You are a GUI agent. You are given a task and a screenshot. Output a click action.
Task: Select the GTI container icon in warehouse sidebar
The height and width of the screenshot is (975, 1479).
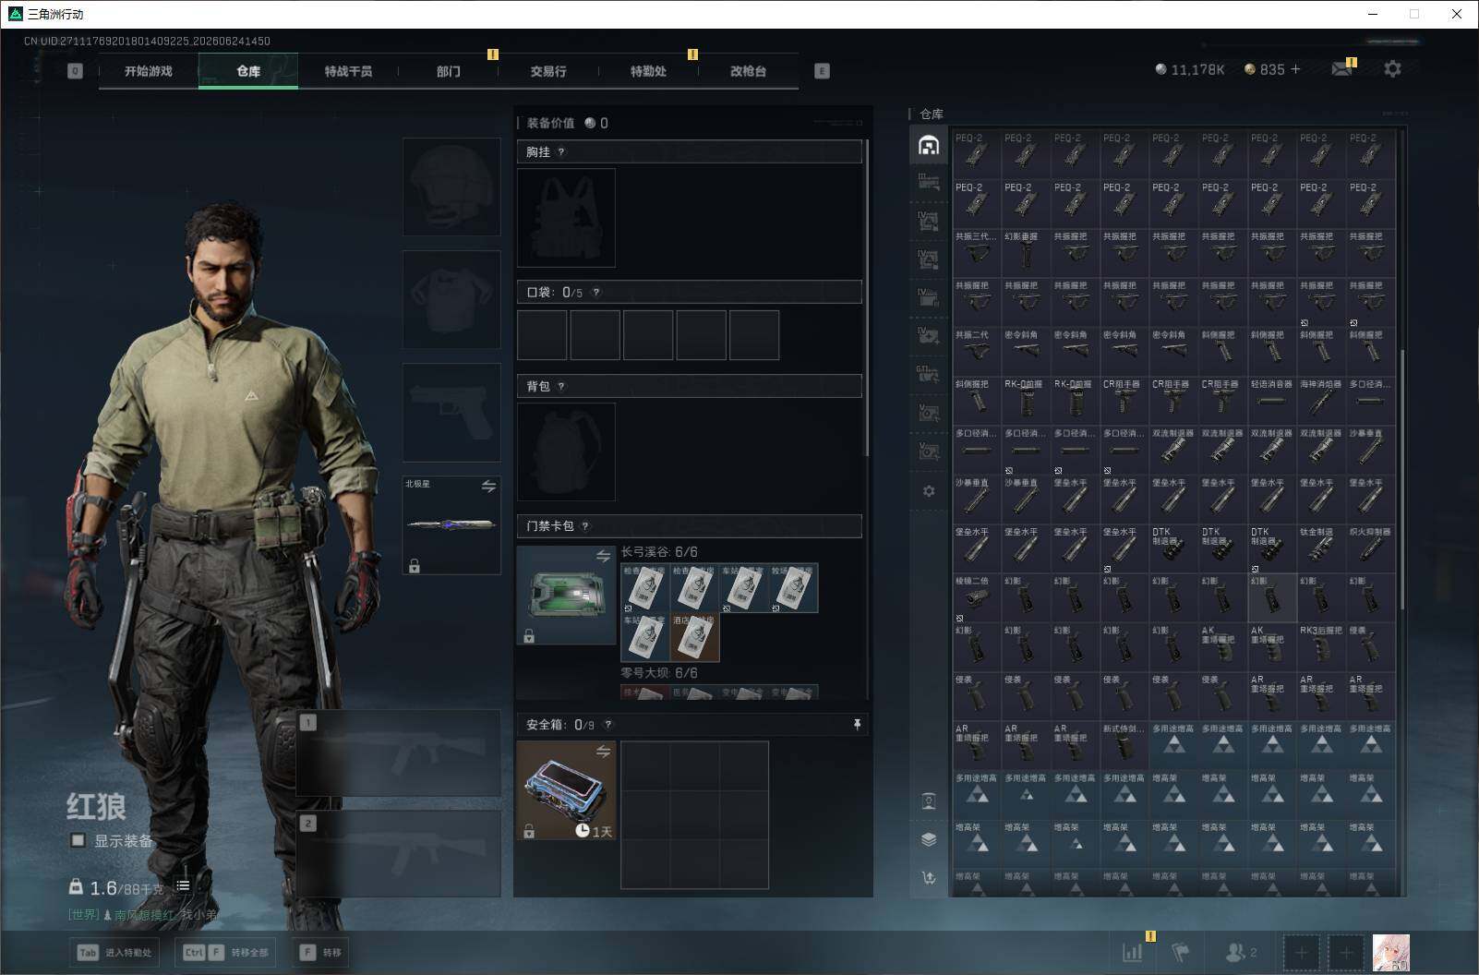tap(929, 376)
